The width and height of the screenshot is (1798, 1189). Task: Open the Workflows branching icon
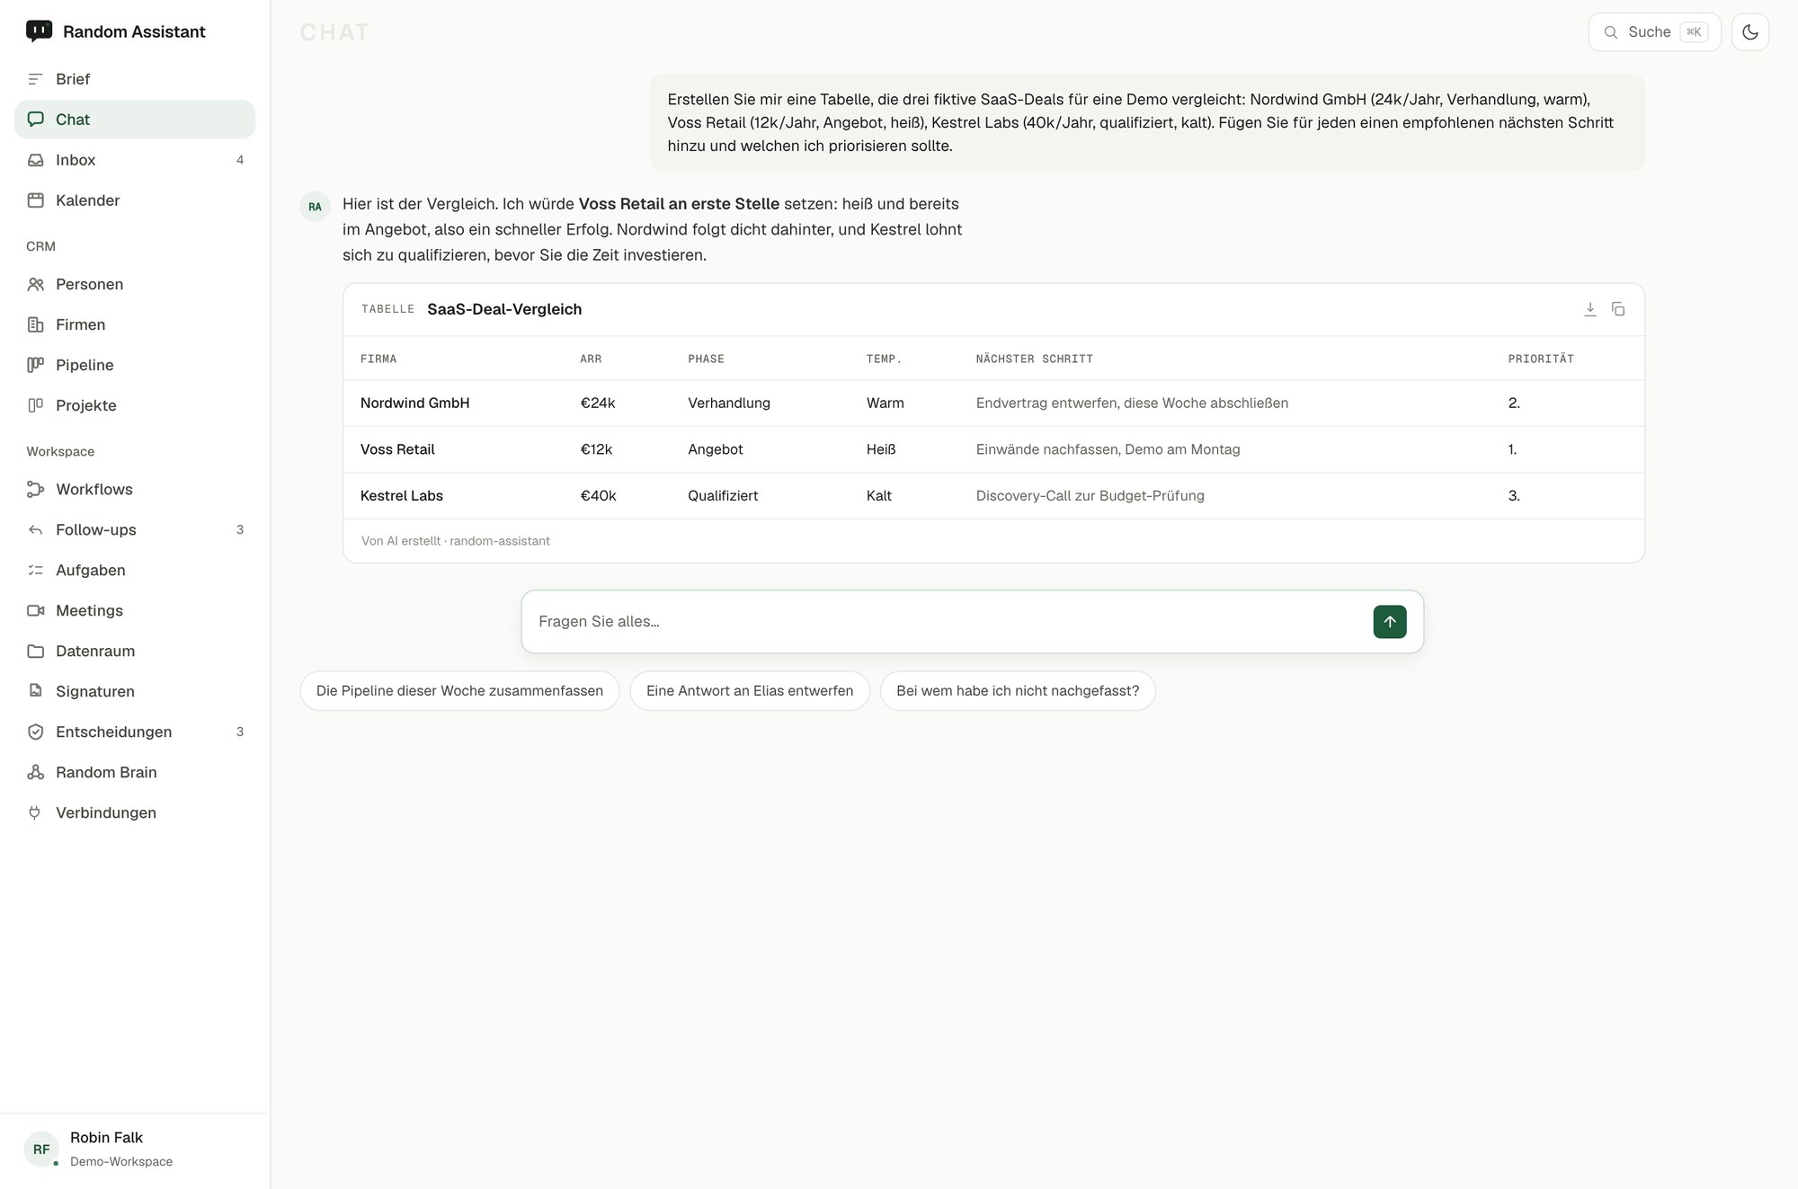pos(36,489)
